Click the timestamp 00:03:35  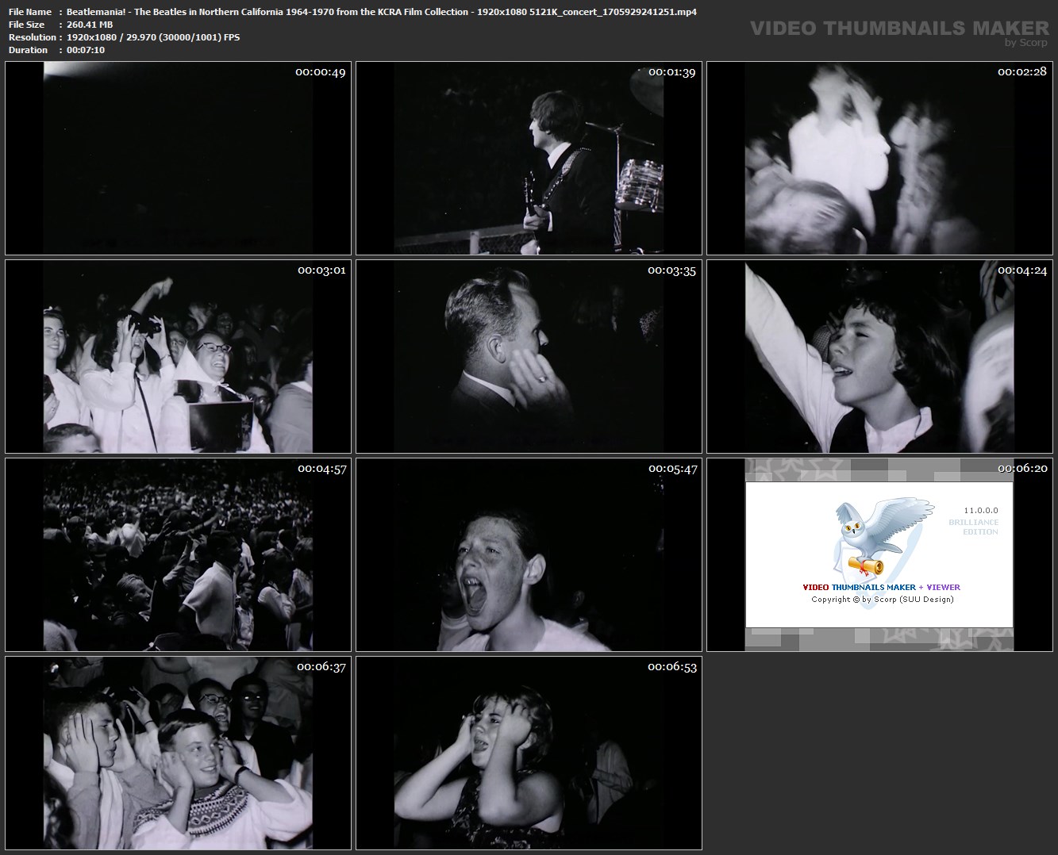click(x=671, y=270)
